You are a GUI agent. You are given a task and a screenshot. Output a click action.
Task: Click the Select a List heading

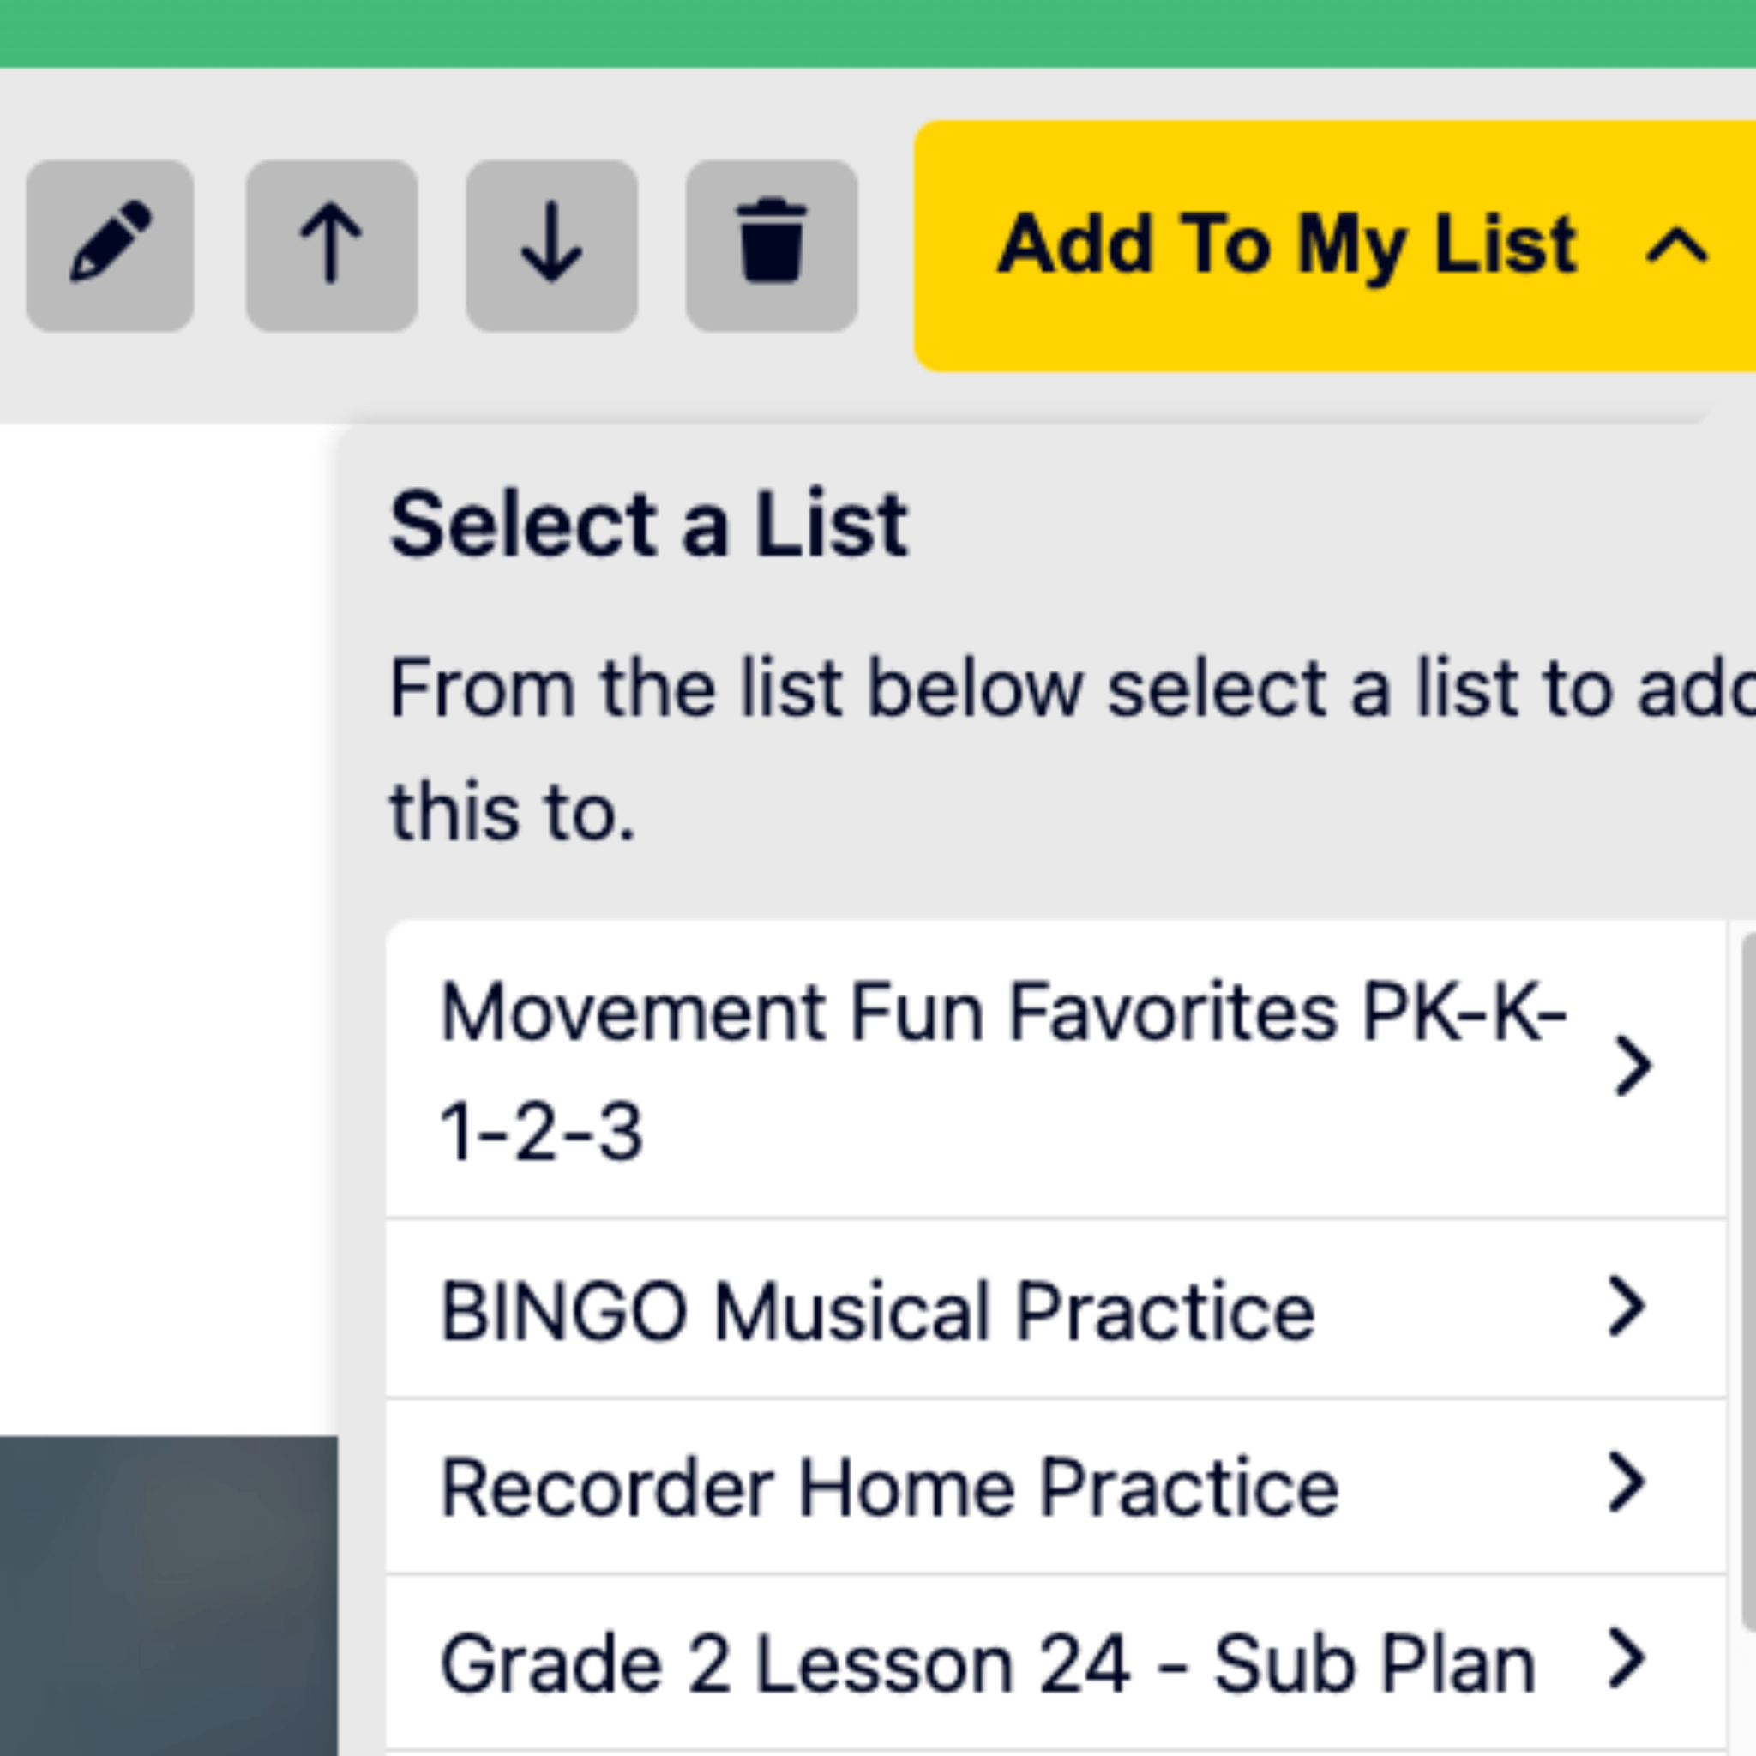(x=648, y=525)
